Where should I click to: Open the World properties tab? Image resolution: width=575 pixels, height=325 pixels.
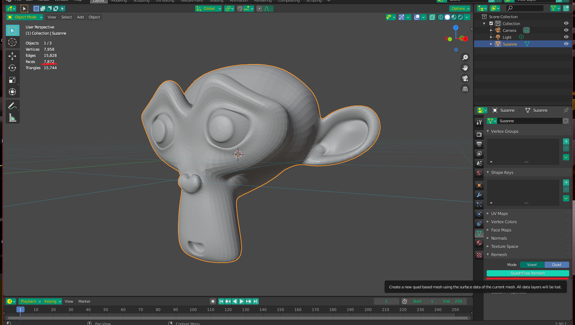click(x=479, y=173)
